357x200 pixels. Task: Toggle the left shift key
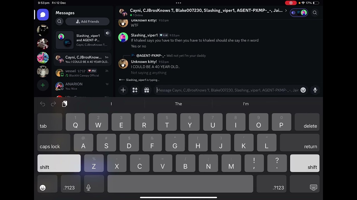tap(59, 163)
